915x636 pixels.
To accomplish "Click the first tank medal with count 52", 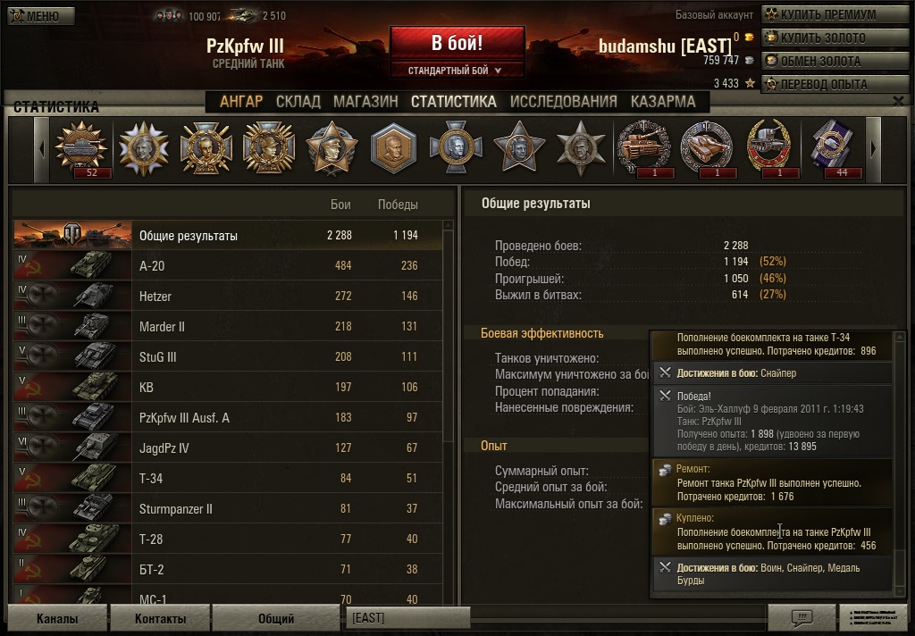I will tap(81, 149).
